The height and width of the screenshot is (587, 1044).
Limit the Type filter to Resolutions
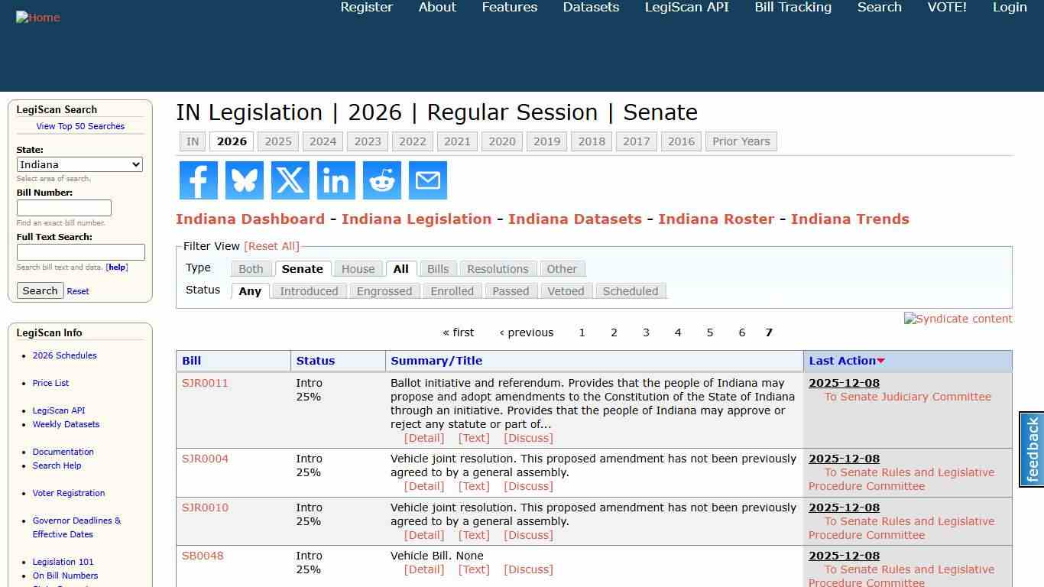[498, 268]
